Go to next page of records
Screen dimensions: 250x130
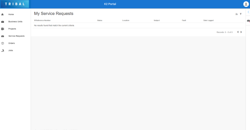(x=241, y=32)
